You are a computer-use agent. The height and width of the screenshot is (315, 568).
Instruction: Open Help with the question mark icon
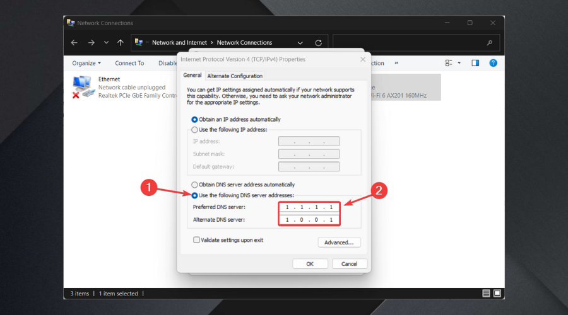point(493,63)
